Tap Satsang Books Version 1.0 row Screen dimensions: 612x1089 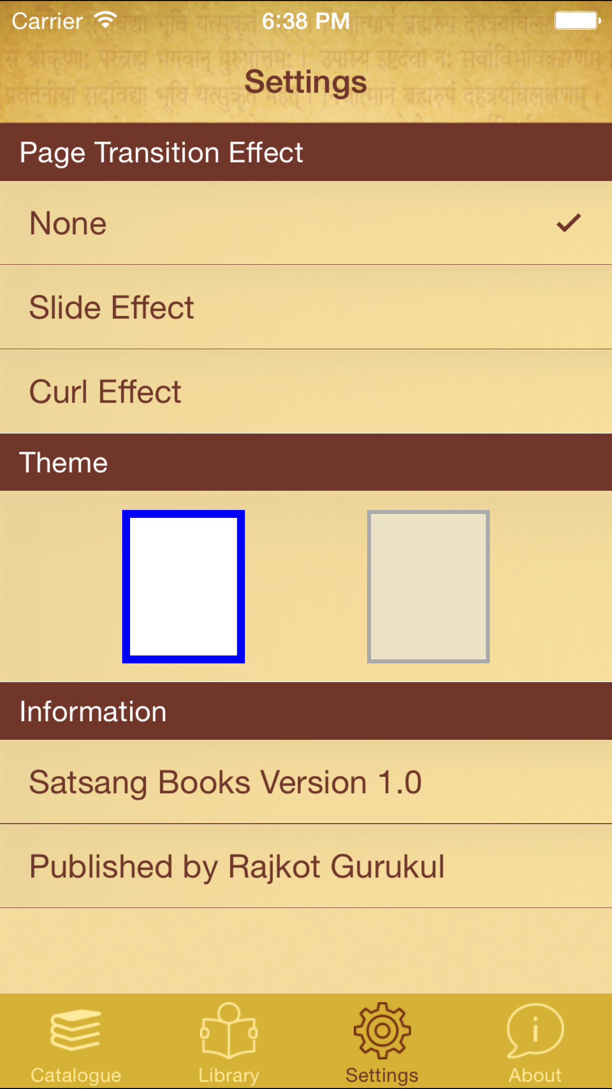[x=306, y=782]
